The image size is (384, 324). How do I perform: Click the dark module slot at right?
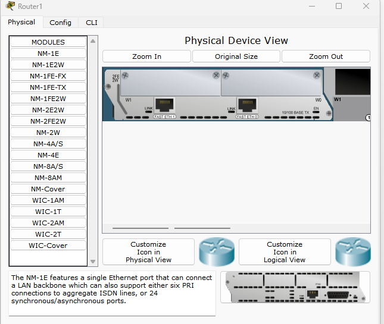pyautogui.click(x=352, y=81)
